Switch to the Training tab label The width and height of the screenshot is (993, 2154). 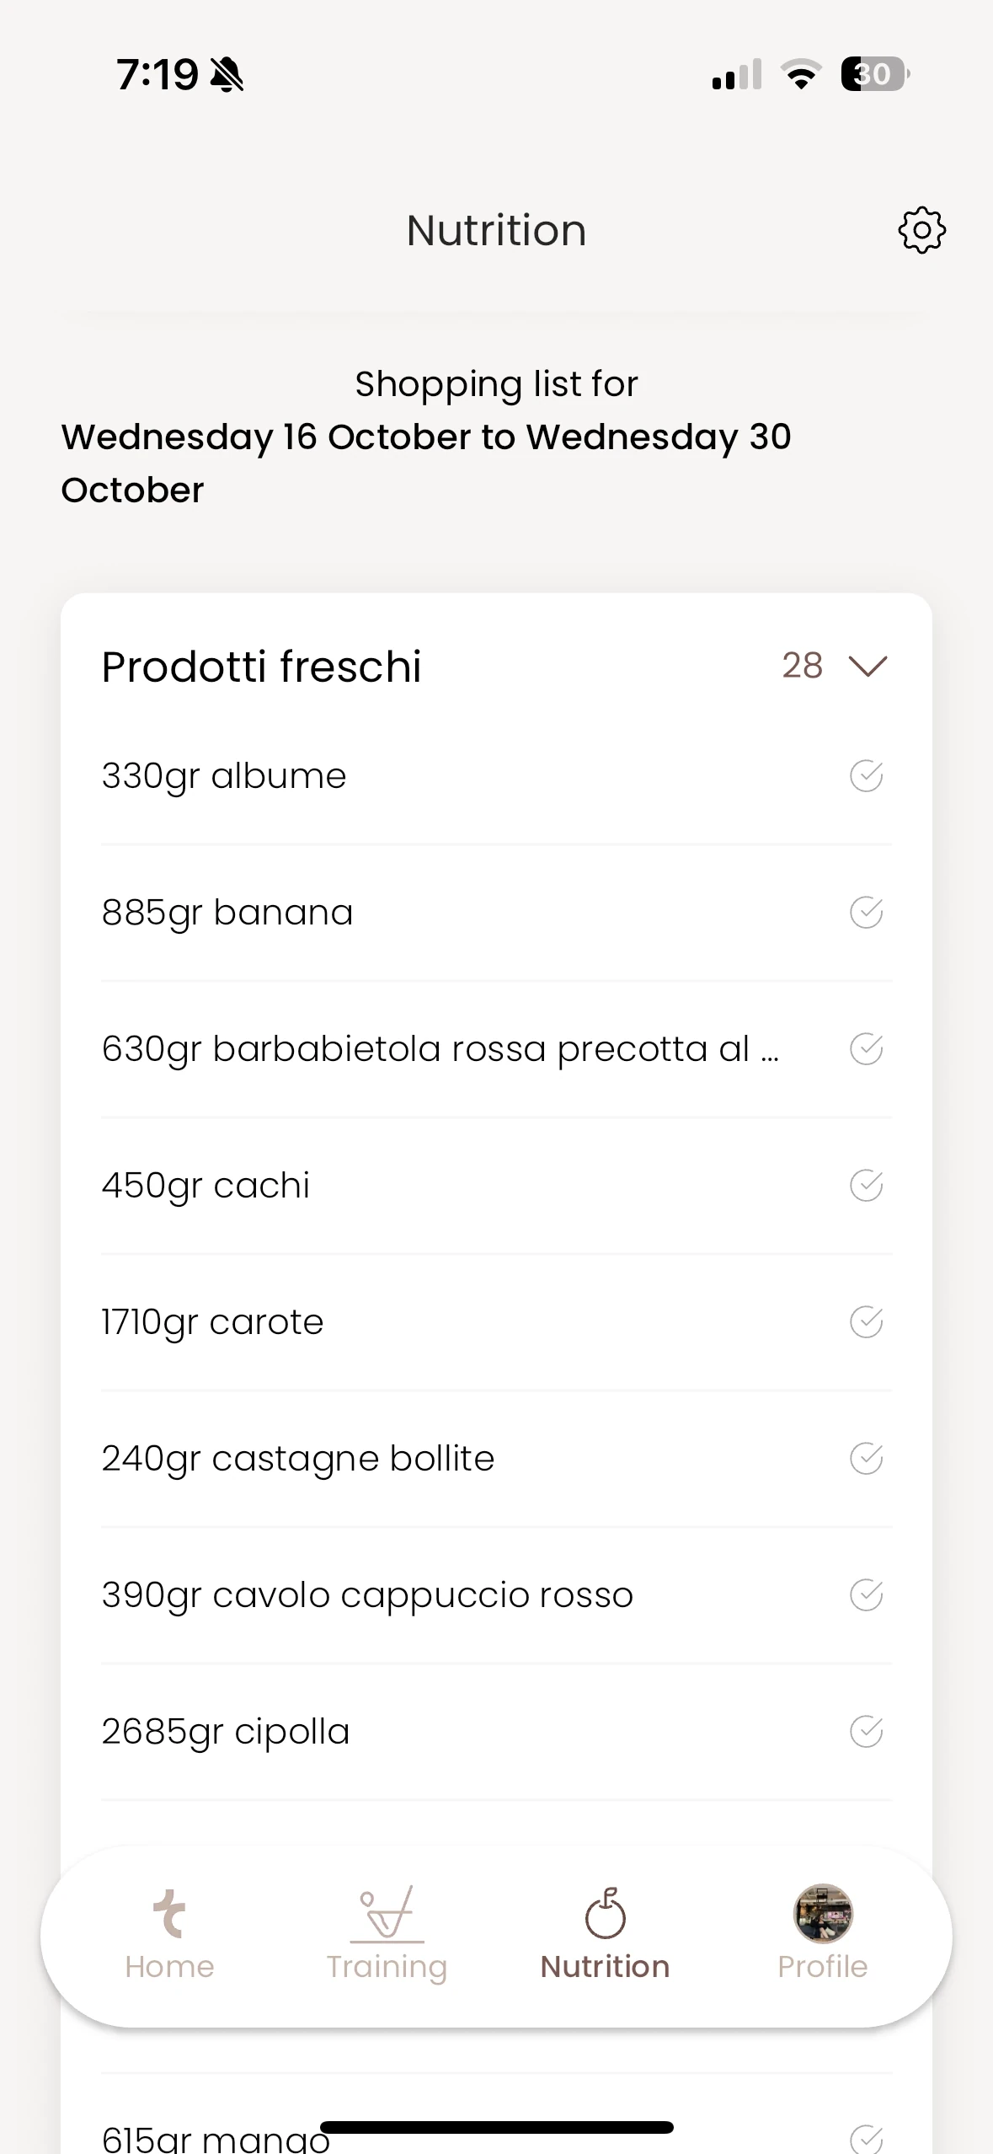pyautogui.click(x=387, y=1967)
